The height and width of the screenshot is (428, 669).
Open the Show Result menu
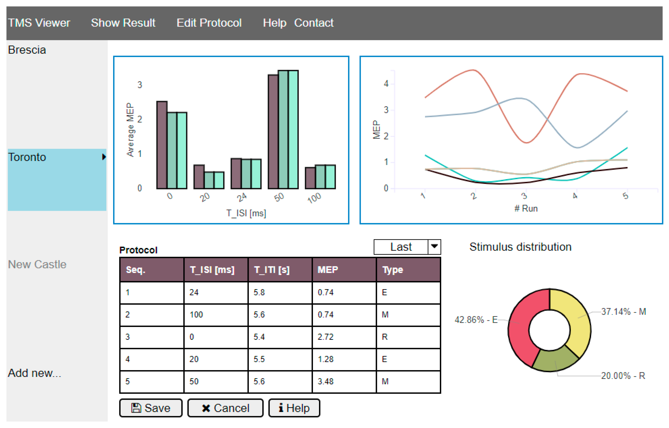(123, 23)
